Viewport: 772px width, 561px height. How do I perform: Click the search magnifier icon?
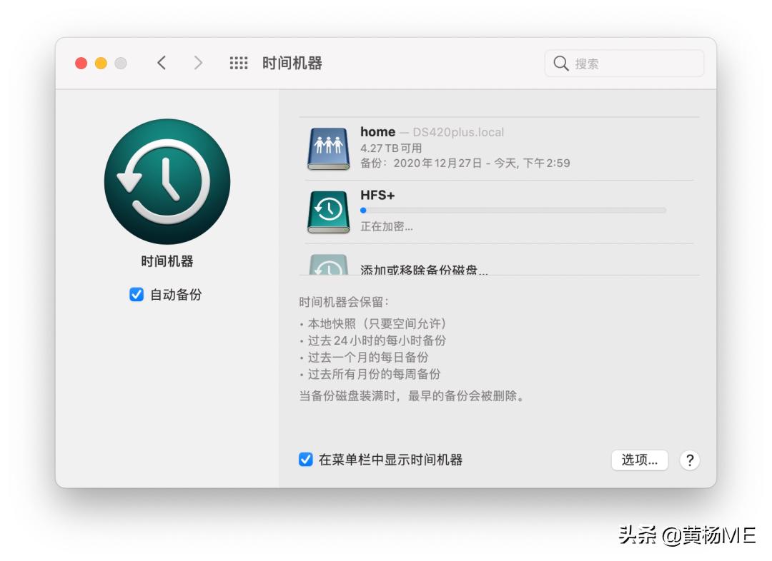coord(562,63)
